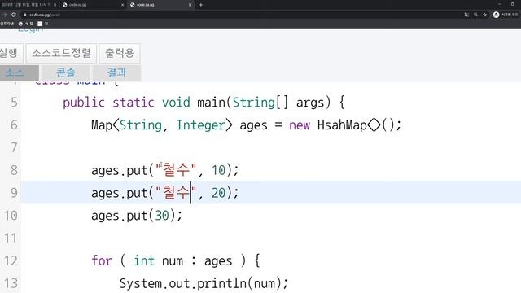521x293 pixels.
Task: Click System.out.println(num); on line 13
Action: [x=204, y=284]
